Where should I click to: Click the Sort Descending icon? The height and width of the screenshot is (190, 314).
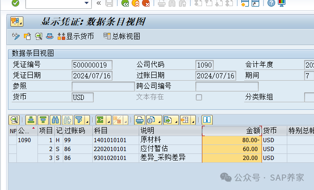(43, 120)
